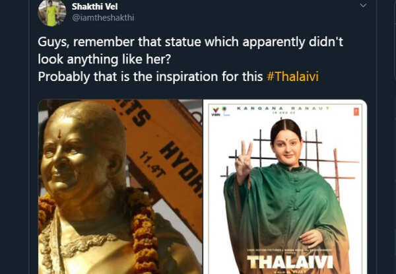The height and width of the screenshot is (274, 396).
Task: Click the red T-Series logo on poster
Action: [356, 111]
